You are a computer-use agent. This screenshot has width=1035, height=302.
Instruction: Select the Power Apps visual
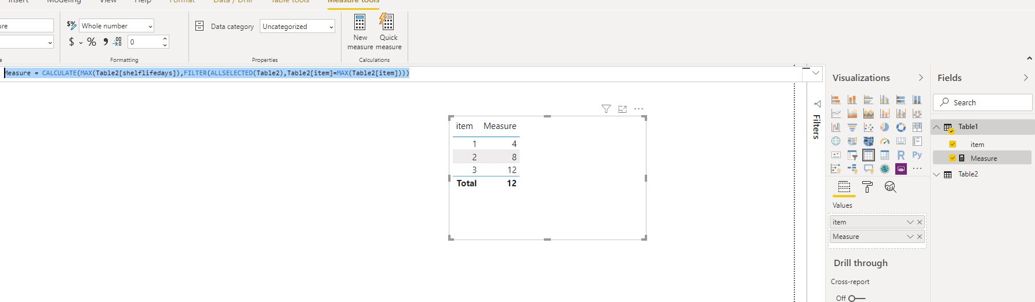[901, 169]
